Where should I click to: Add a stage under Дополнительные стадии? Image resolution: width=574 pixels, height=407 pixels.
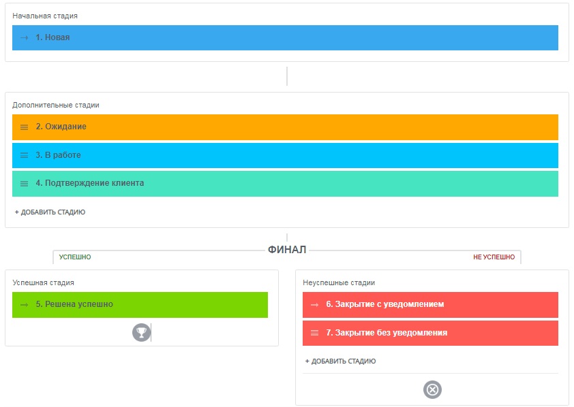pyautogui.click(x=50, y=212)
